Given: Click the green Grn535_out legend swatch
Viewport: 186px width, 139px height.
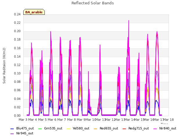Looking at the screenshot, I should point(40,129).
